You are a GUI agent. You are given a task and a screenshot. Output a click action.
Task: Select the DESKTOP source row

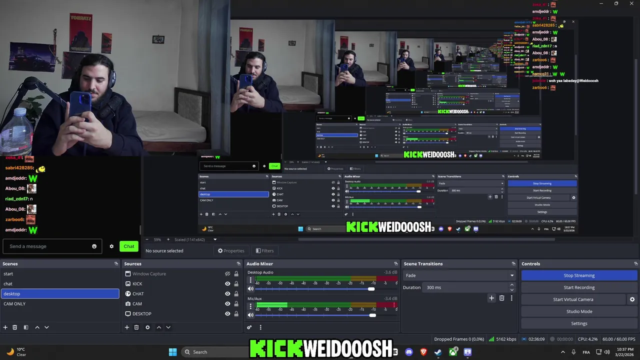182,313
